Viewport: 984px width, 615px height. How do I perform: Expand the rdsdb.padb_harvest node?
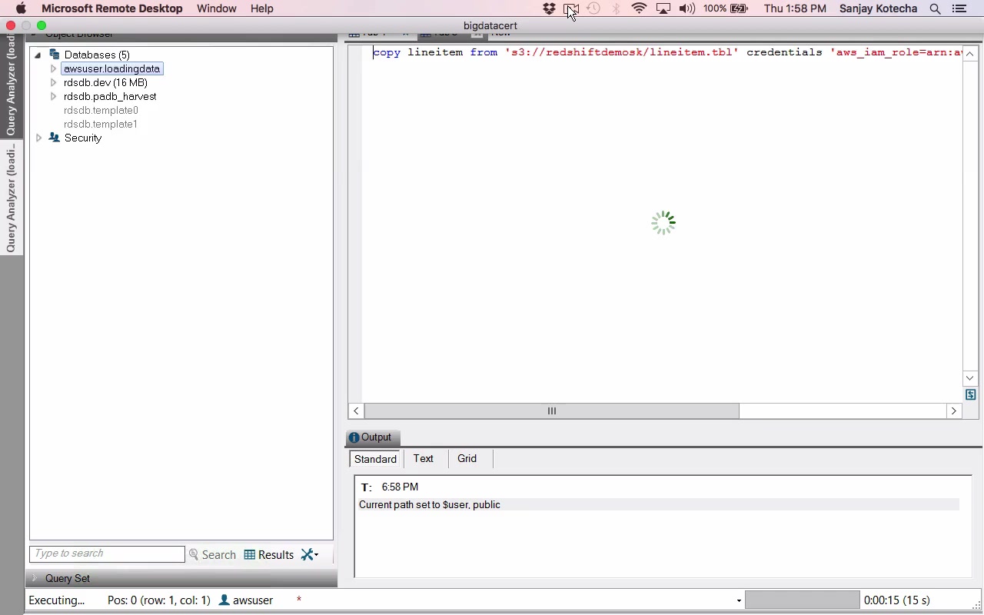coord(53,96)
